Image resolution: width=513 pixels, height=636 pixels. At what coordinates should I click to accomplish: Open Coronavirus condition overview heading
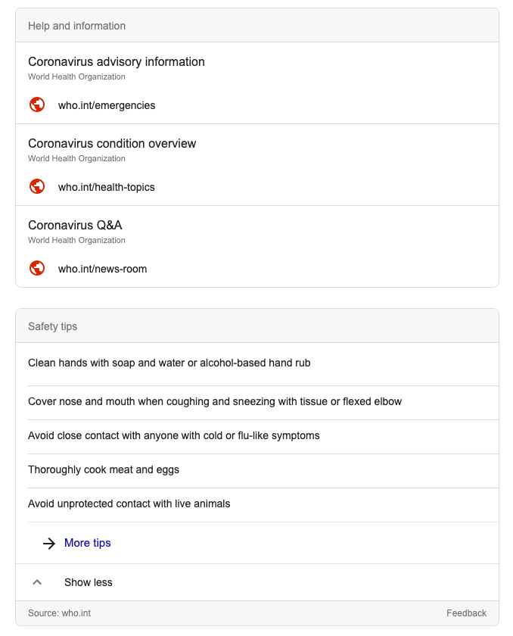112,144
